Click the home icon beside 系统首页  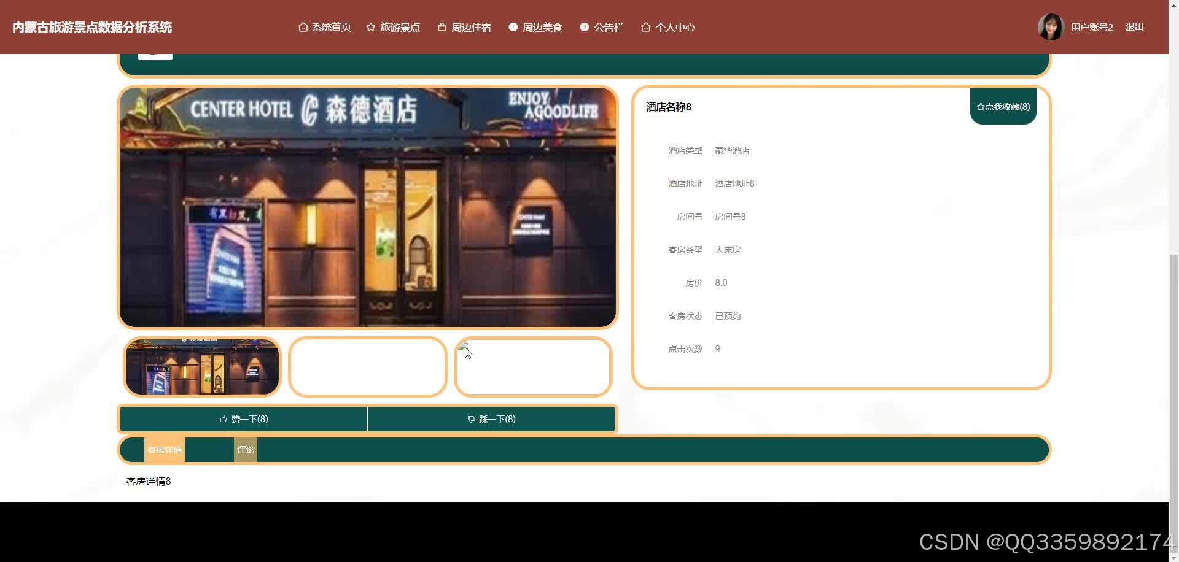pos(303,27)
